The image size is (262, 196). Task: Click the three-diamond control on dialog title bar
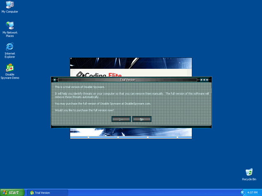(x=204, y=80)
